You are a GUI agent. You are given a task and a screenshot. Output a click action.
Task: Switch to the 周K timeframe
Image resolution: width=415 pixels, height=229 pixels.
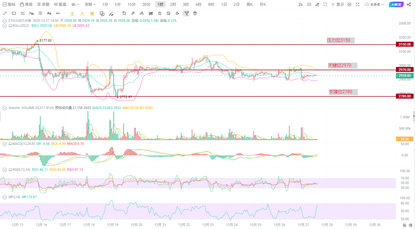tap(250, 4)
